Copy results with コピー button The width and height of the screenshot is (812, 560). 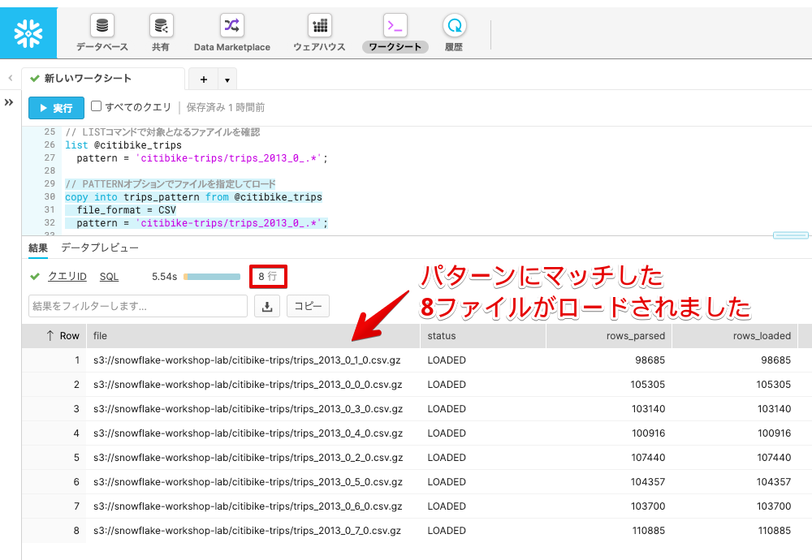click(308, 307)
